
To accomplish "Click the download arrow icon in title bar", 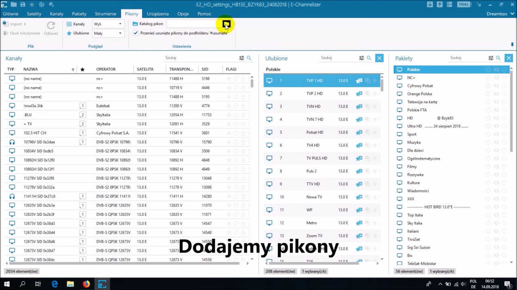I will pos(430,4).
